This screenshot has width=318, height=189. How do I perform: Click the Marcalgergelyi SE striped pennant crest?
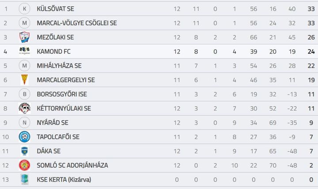pyautogui.click(x=24, y=79)
